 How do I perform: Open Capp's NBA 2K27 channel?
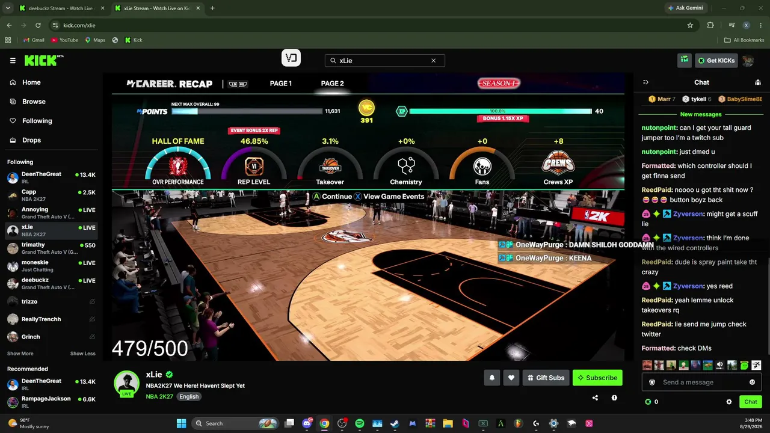pos(51,195)
